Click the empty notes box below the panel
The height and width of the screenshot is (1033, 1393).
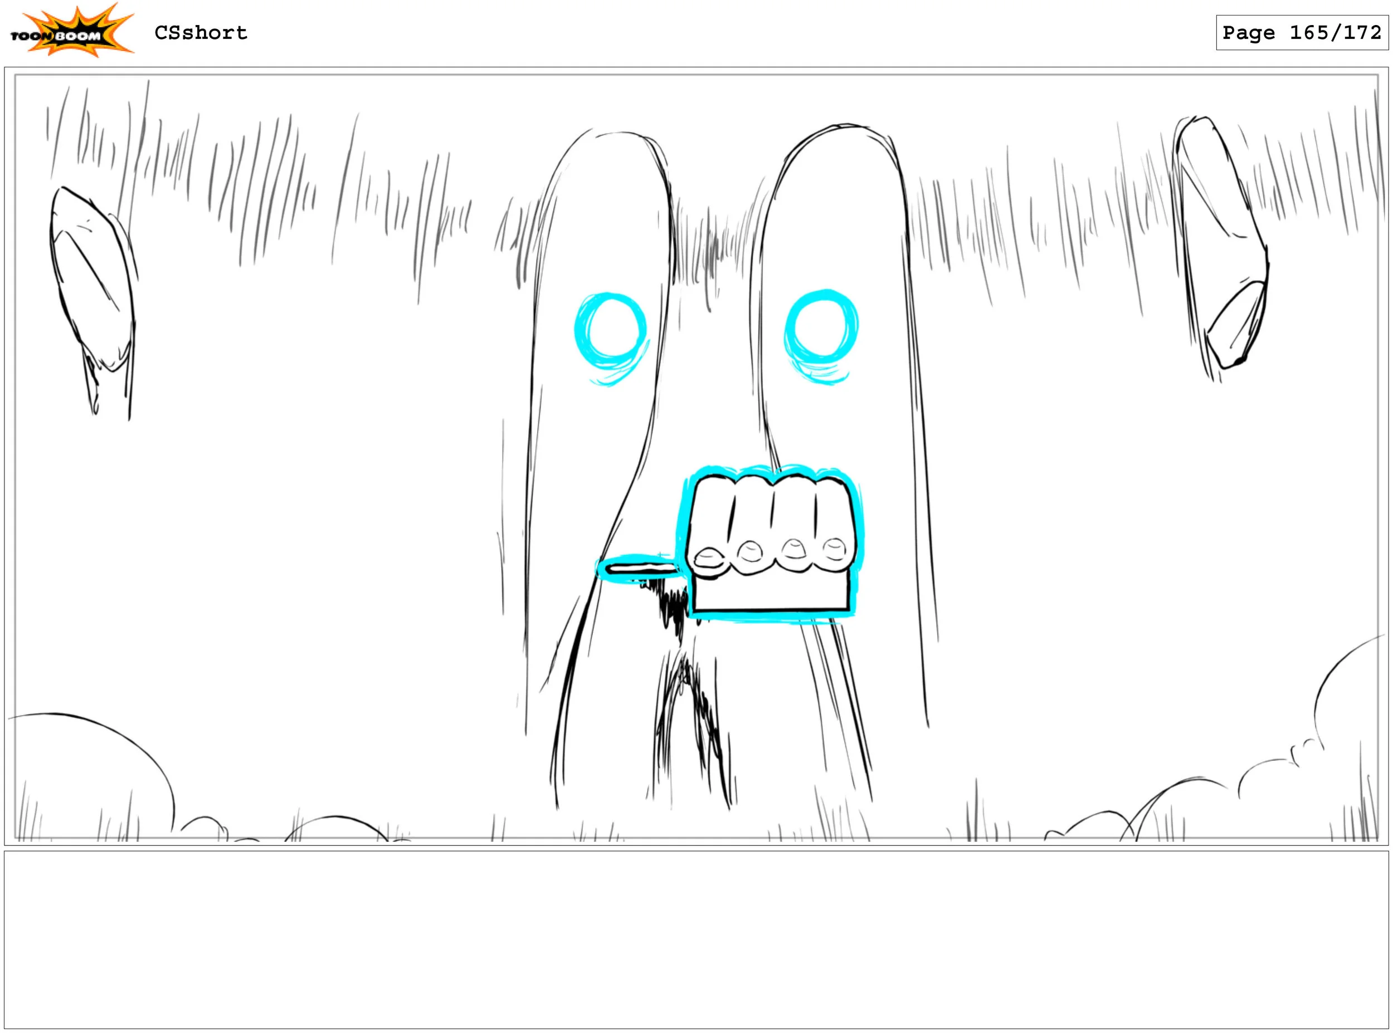(x=695, y=939)
